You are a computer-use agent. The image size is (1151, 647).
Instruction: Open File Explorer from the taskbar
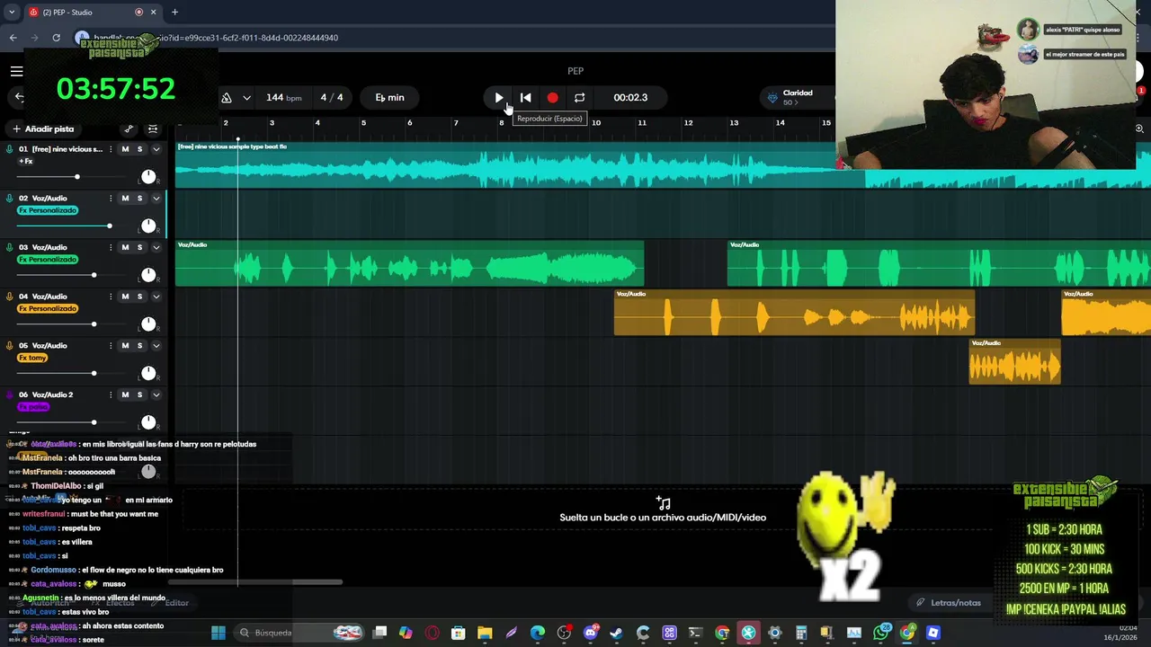[x=485, y=633]
